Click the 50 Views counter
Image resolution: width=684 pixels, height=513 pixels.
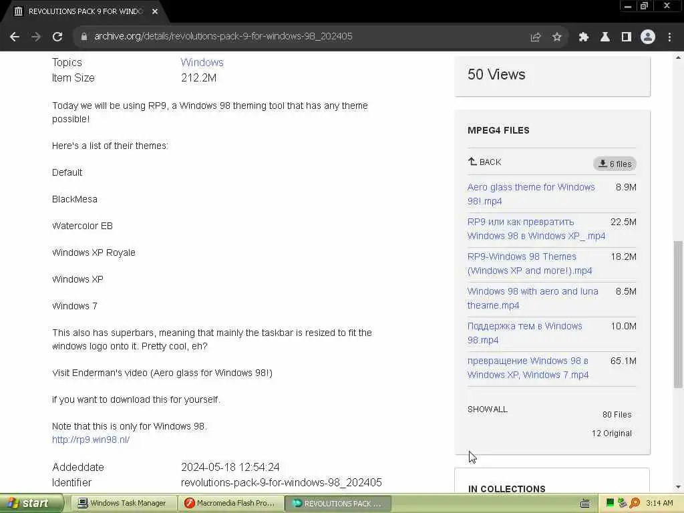[496, 74]
